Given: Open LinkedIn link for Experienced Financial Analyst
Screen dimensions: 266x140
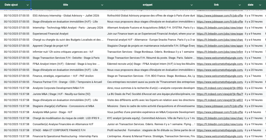Looking at the screenshot, I should click(x=220, y=34).
